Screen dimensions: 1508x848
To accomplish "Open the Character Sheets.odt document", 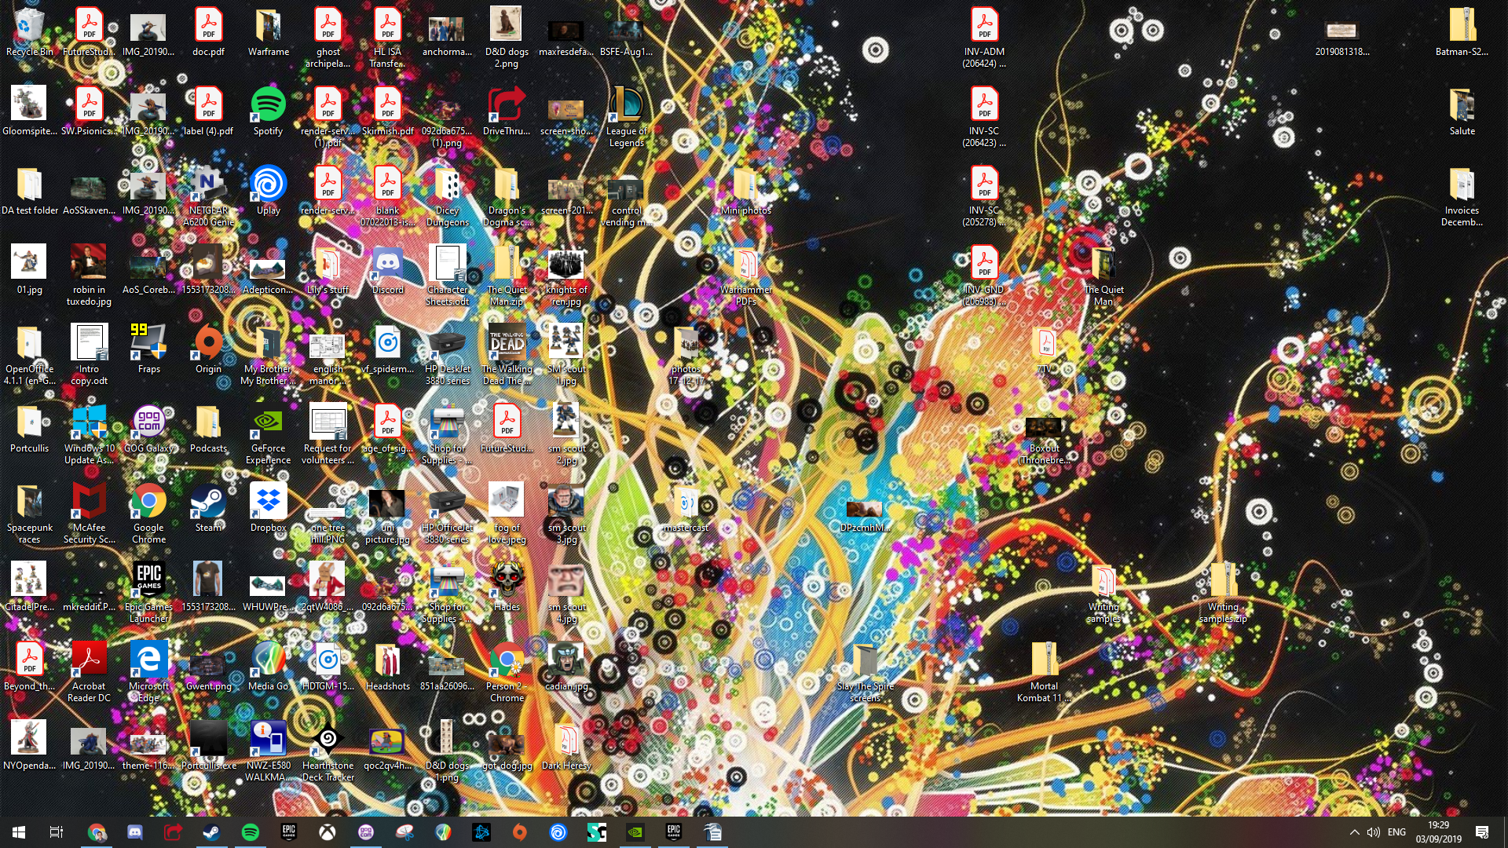I will [x=447, y=276].
